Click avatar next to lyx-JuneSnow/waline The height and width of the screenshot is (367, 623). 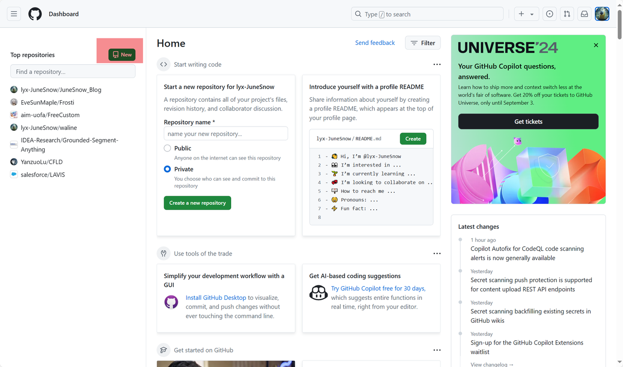coord(14,128)
